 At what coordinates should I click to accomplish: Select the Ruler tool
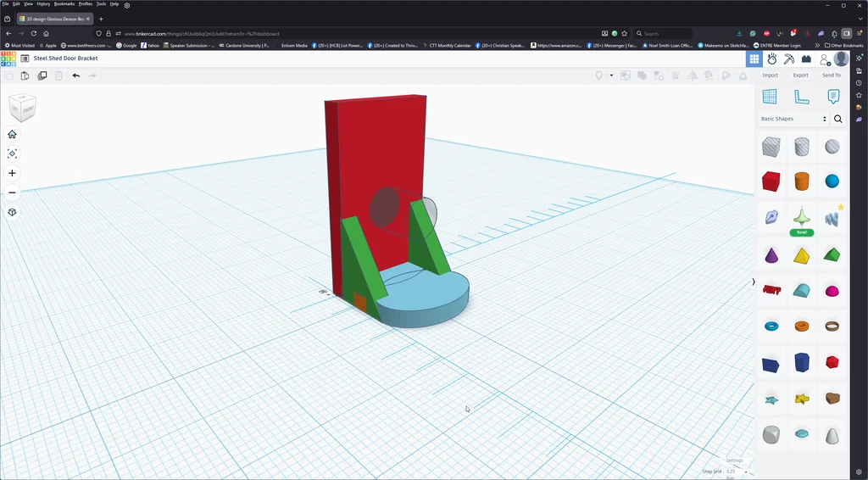pos(801,97)
